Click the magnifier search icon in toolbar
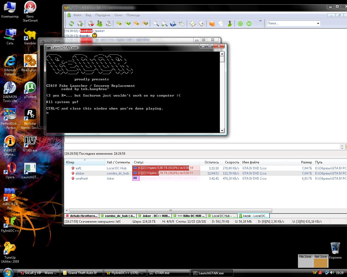This screenshot has height=277, width=347. pos(156,24)
